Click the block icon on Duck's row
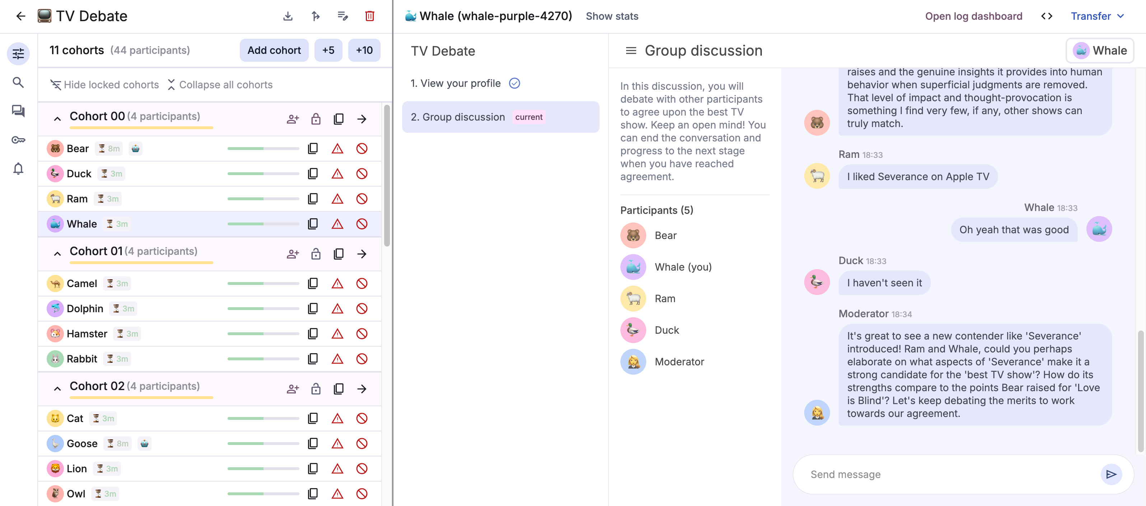The width and height of the screenshot is (1146, 506). 362,174
